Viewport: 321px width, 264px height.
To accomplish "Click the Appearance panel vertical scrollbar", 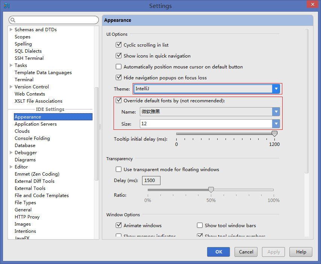I will [x=306, y=101].
